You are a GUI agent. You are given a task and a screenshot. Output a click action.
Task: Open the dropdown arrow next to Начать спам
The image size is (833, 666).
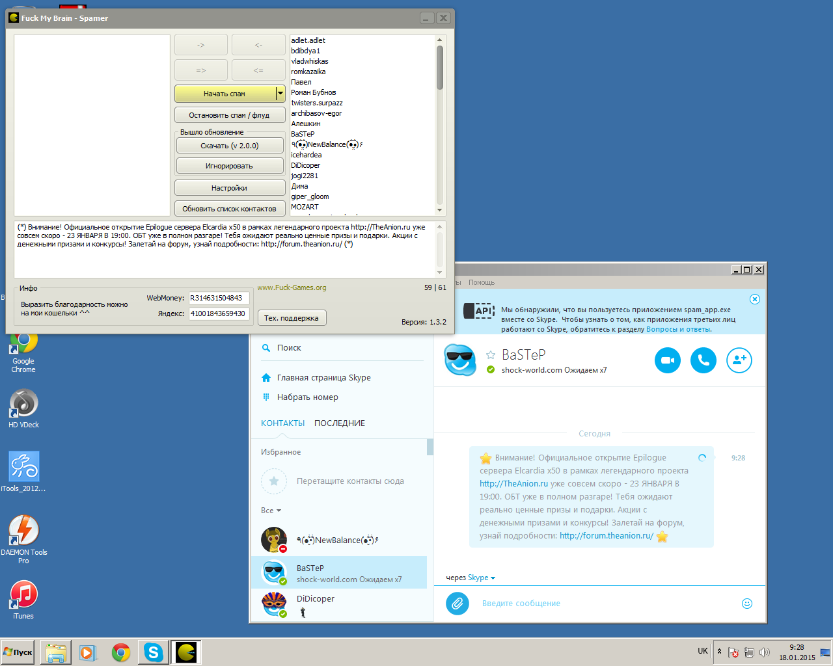280,94
